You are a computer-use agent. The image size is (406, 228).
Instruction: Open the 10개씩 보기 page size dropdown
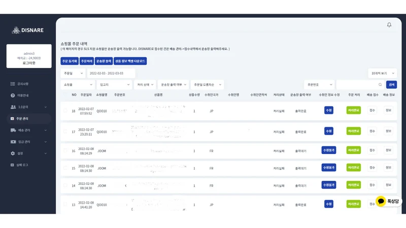[x=383, y=73]
